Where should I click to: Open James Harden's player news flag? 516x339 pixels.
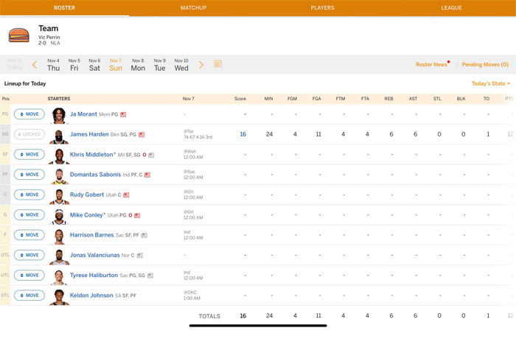tap(142, 135)
